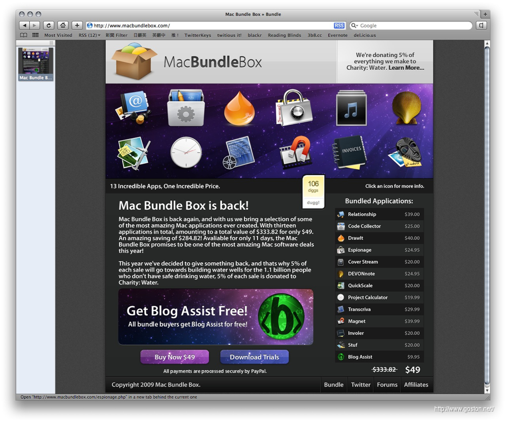The height and width of the screenshot is (422, 506).
Task: Click the DEVONnote golden shell icon
Action: (x=406, y=107)
